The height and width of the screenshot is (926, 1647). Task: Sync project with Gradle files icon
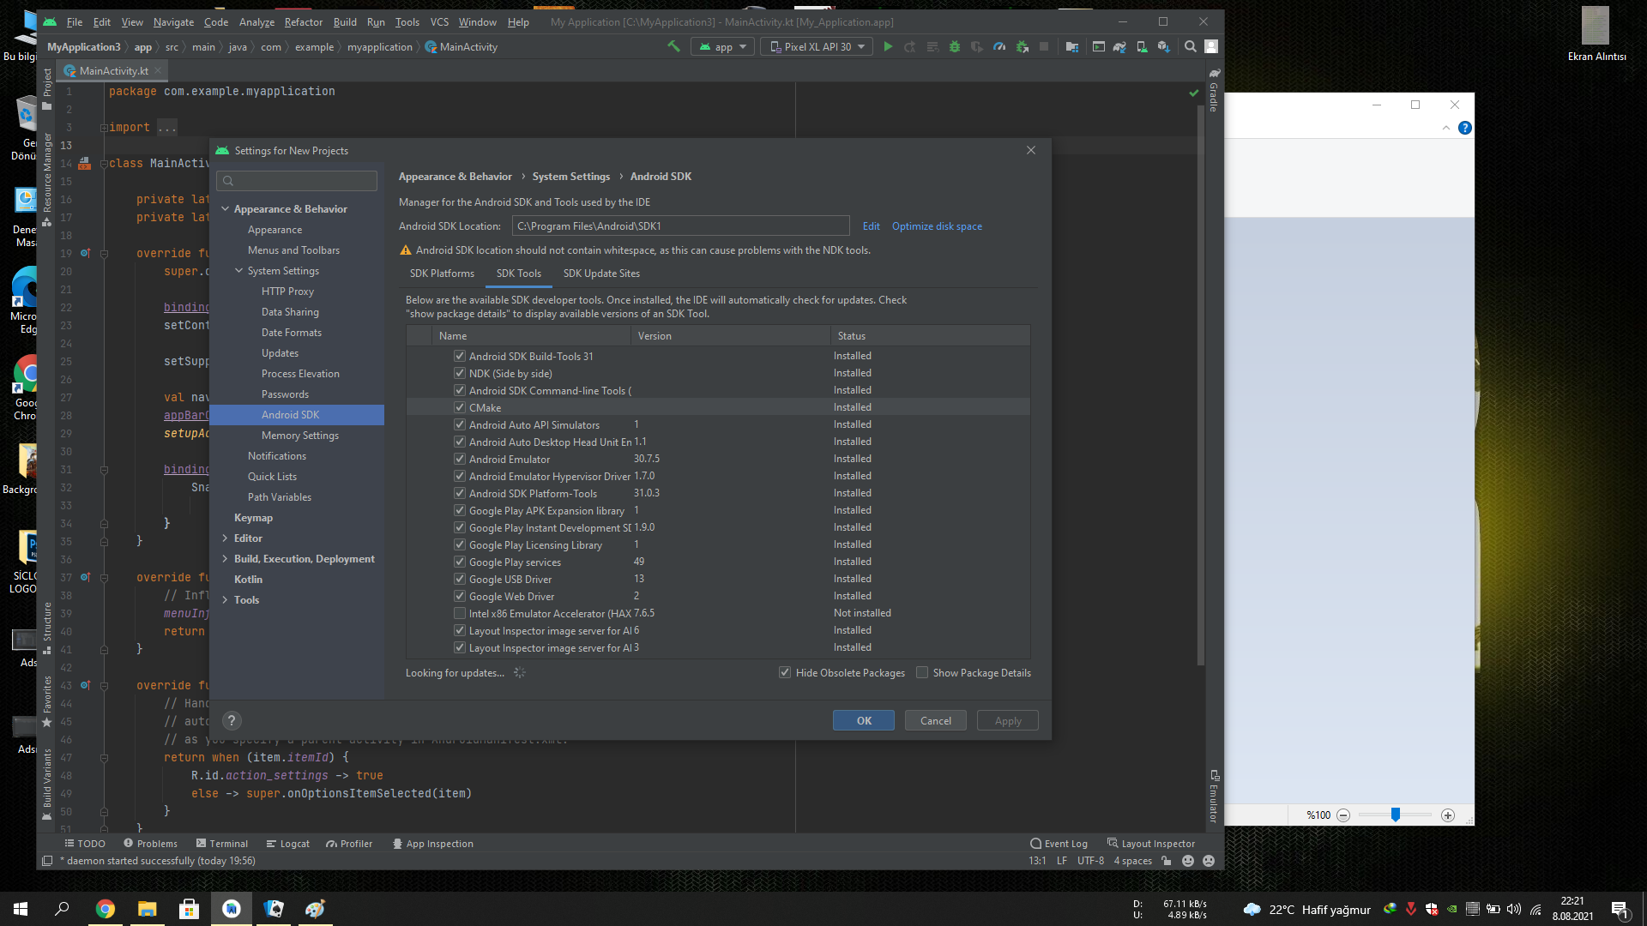[1119, 46]
